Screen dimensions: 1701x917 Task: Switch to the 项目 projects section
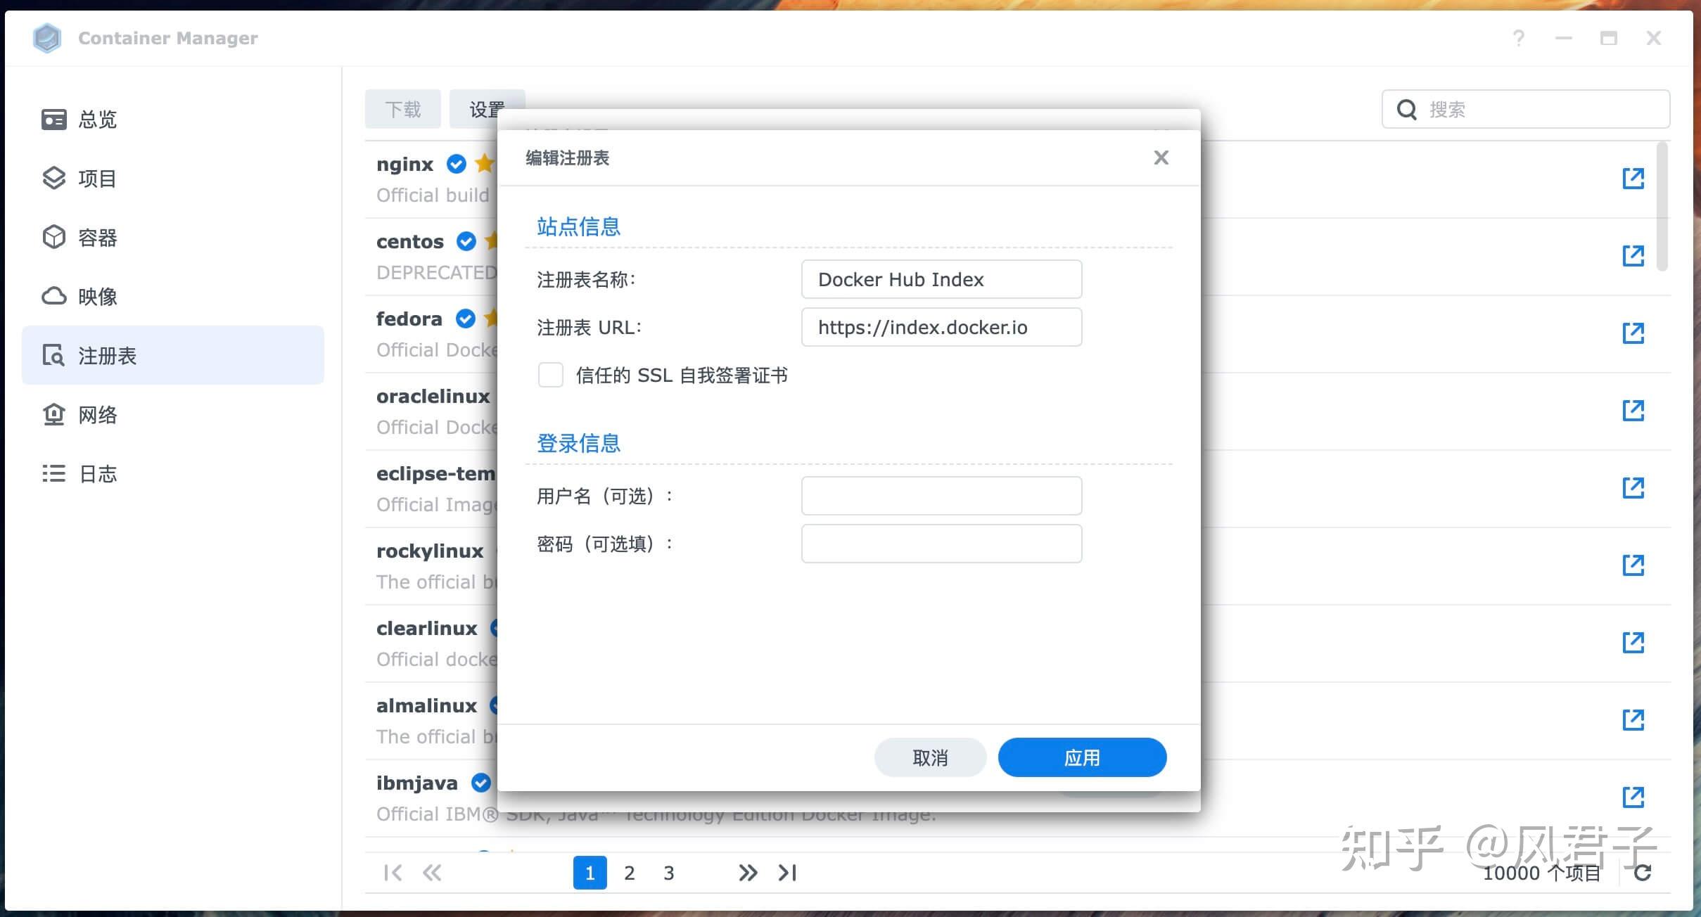97,178
